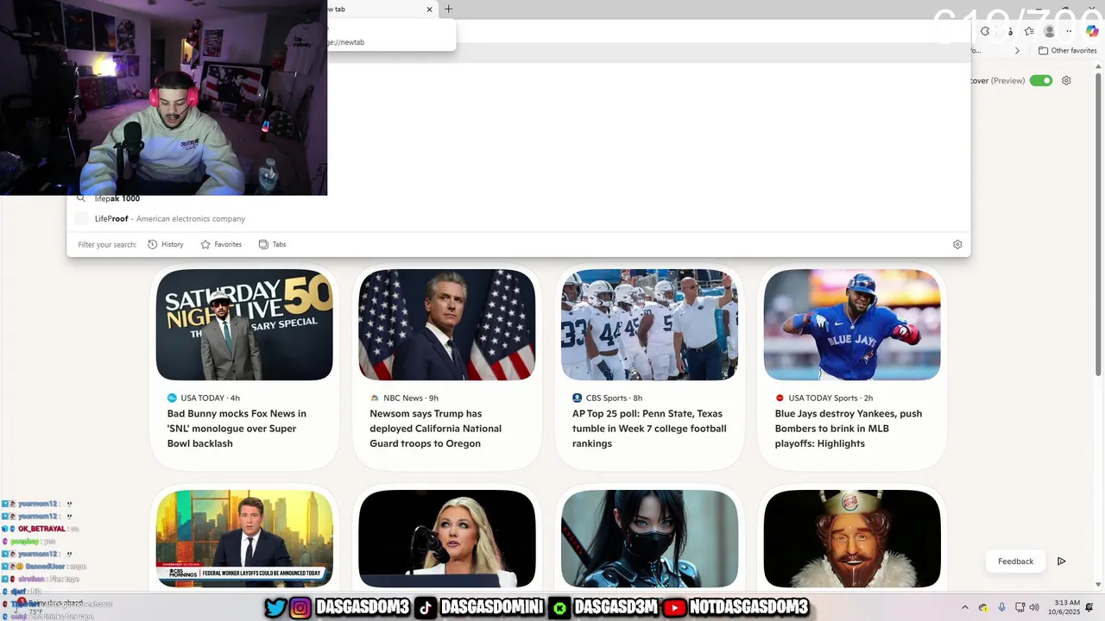Open the Newsom with flags thumbnail
The width and height of the screenshot is (1105, 621).
click(x=447, y=324)
